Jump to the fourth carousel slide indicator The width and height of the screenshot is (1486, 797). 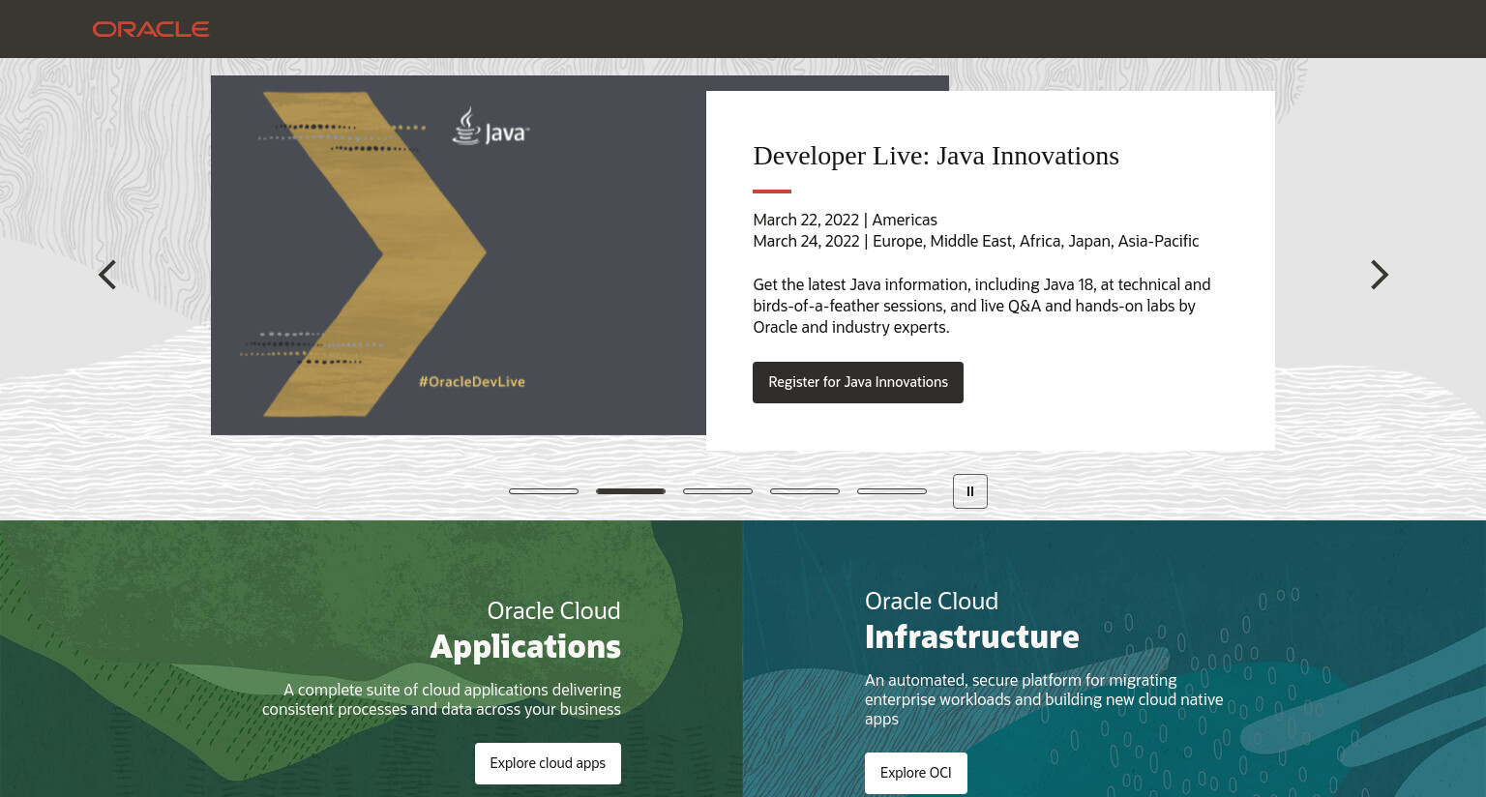805,491
